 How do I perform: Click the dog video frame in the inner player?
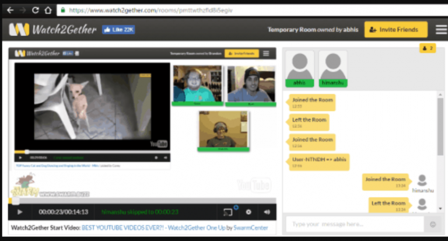[92, 106]
